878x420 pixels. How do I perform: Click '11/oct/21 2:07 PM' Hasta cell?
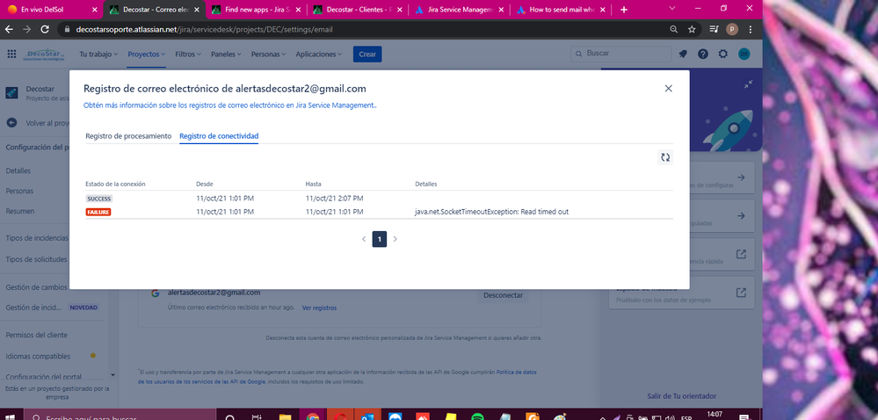tap(334, 199)
